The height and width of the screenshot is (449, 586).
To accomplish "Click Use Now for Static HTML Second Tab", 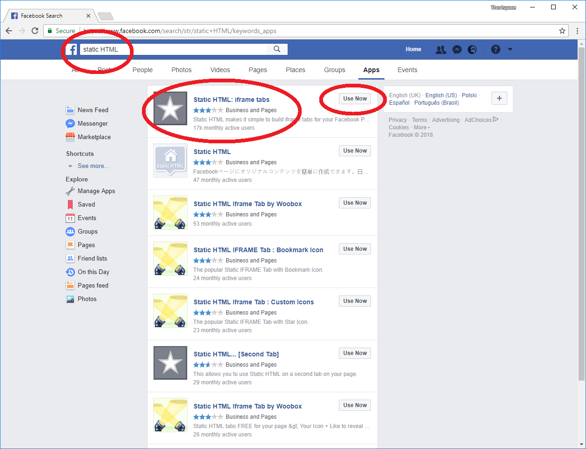I will point(355,353).
